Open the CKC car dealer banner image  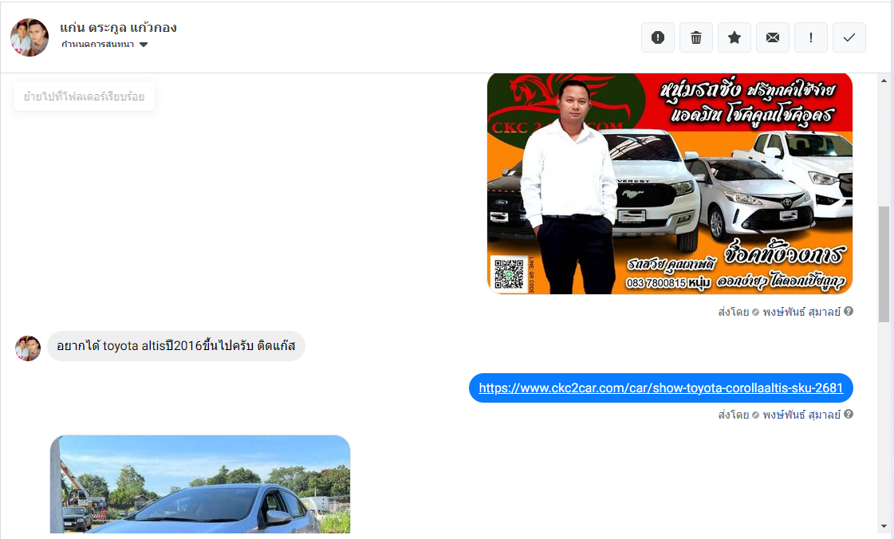click(x=670, y=183)
